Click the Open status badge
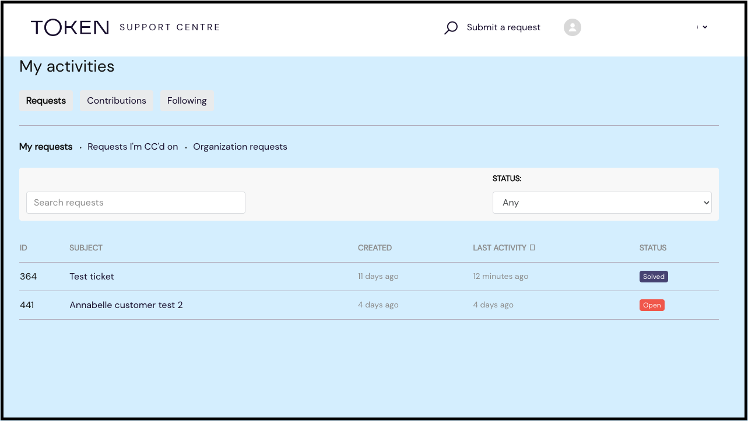This screenshot has width=748, height=421. tap(652, 305)
